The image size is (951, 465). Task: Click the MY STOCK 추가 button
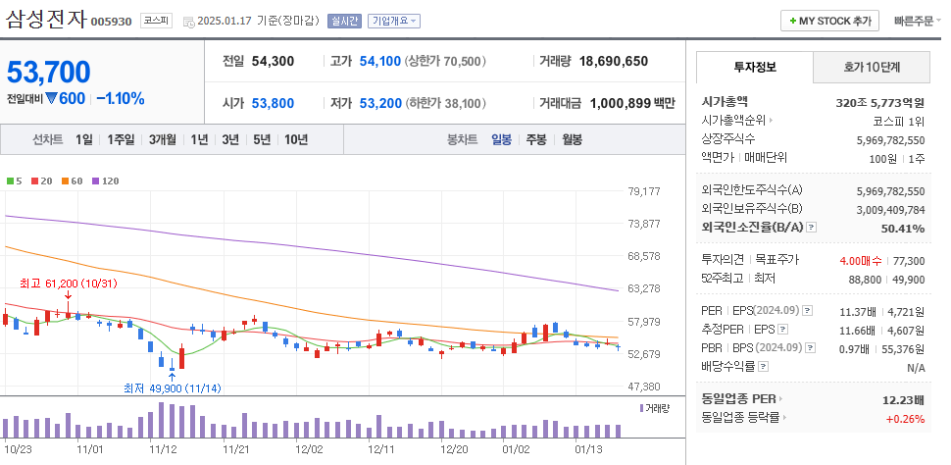coord(829,21)
